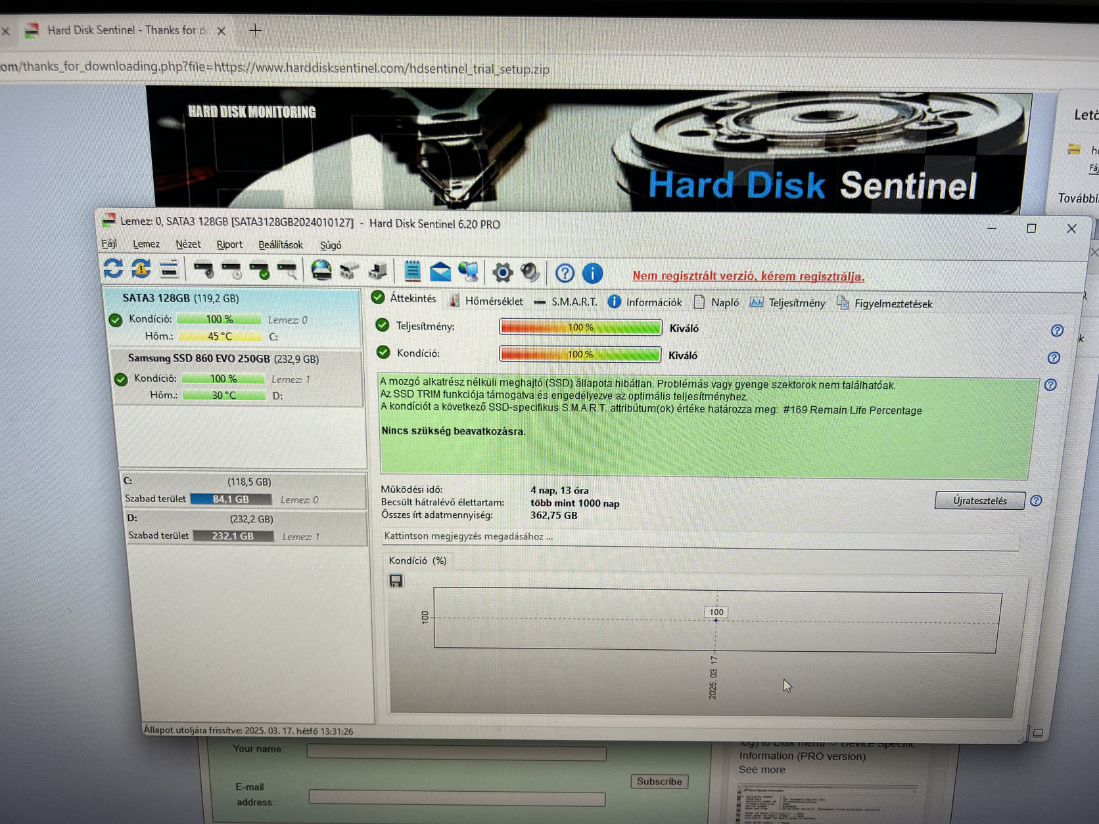Click the See more link on the web page
The image size is (1099, 824).
[x=762, y=769]
